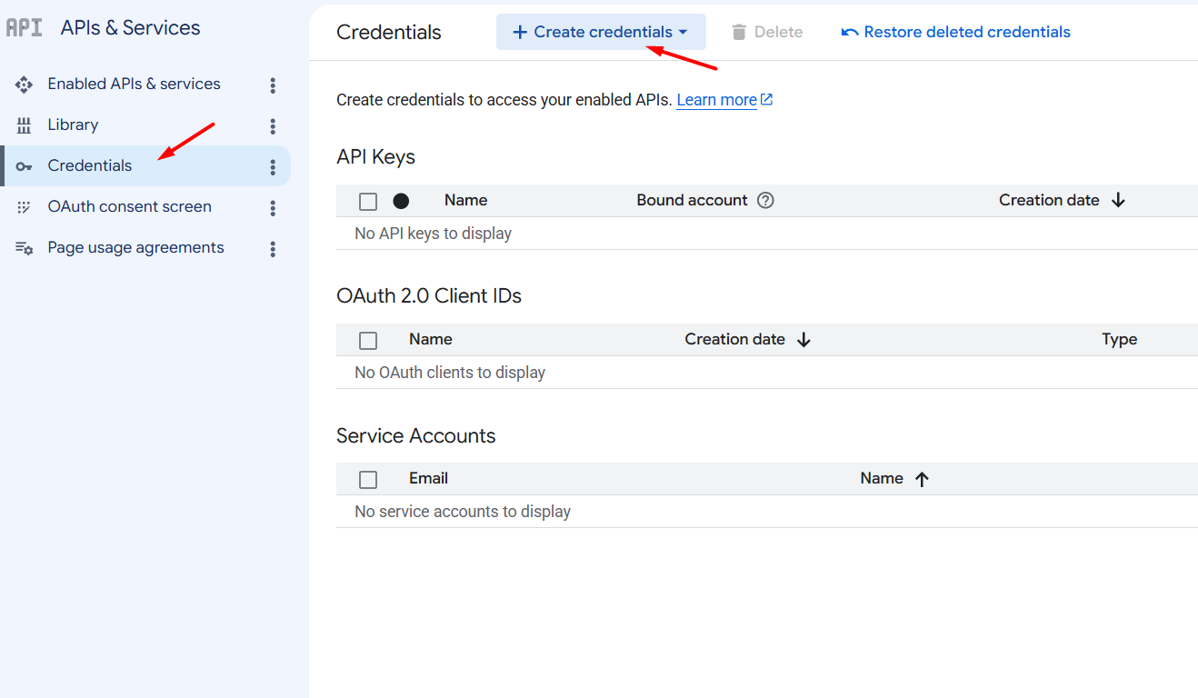Open the more options menu for Enabled APIs & services
This screenshot has height=698, width=1198.
pos(273,85)
